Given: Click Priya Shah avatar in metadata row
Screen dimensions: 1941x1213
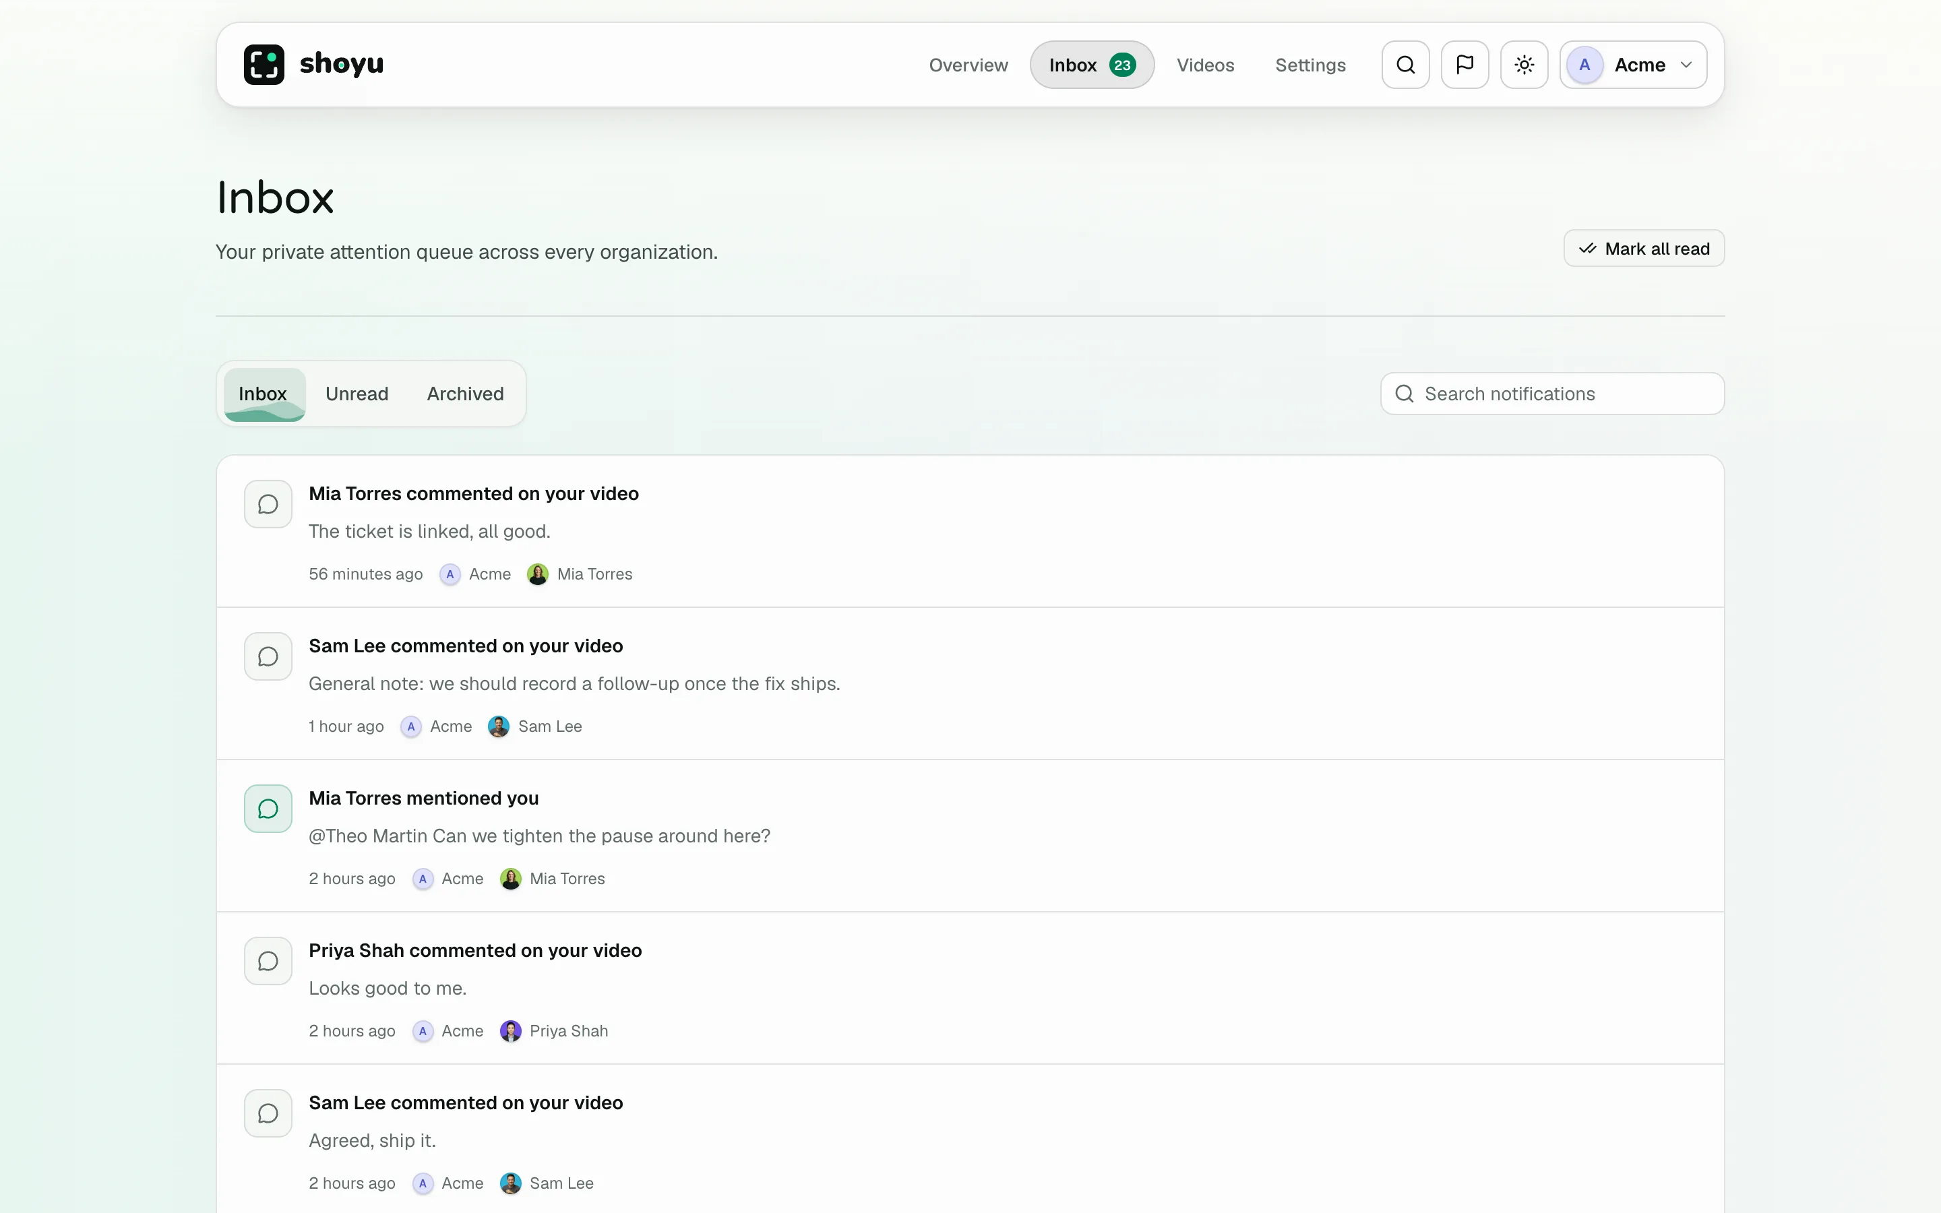Looking at the screenshot, I should pyautogui.click(x=510, y=1032).
